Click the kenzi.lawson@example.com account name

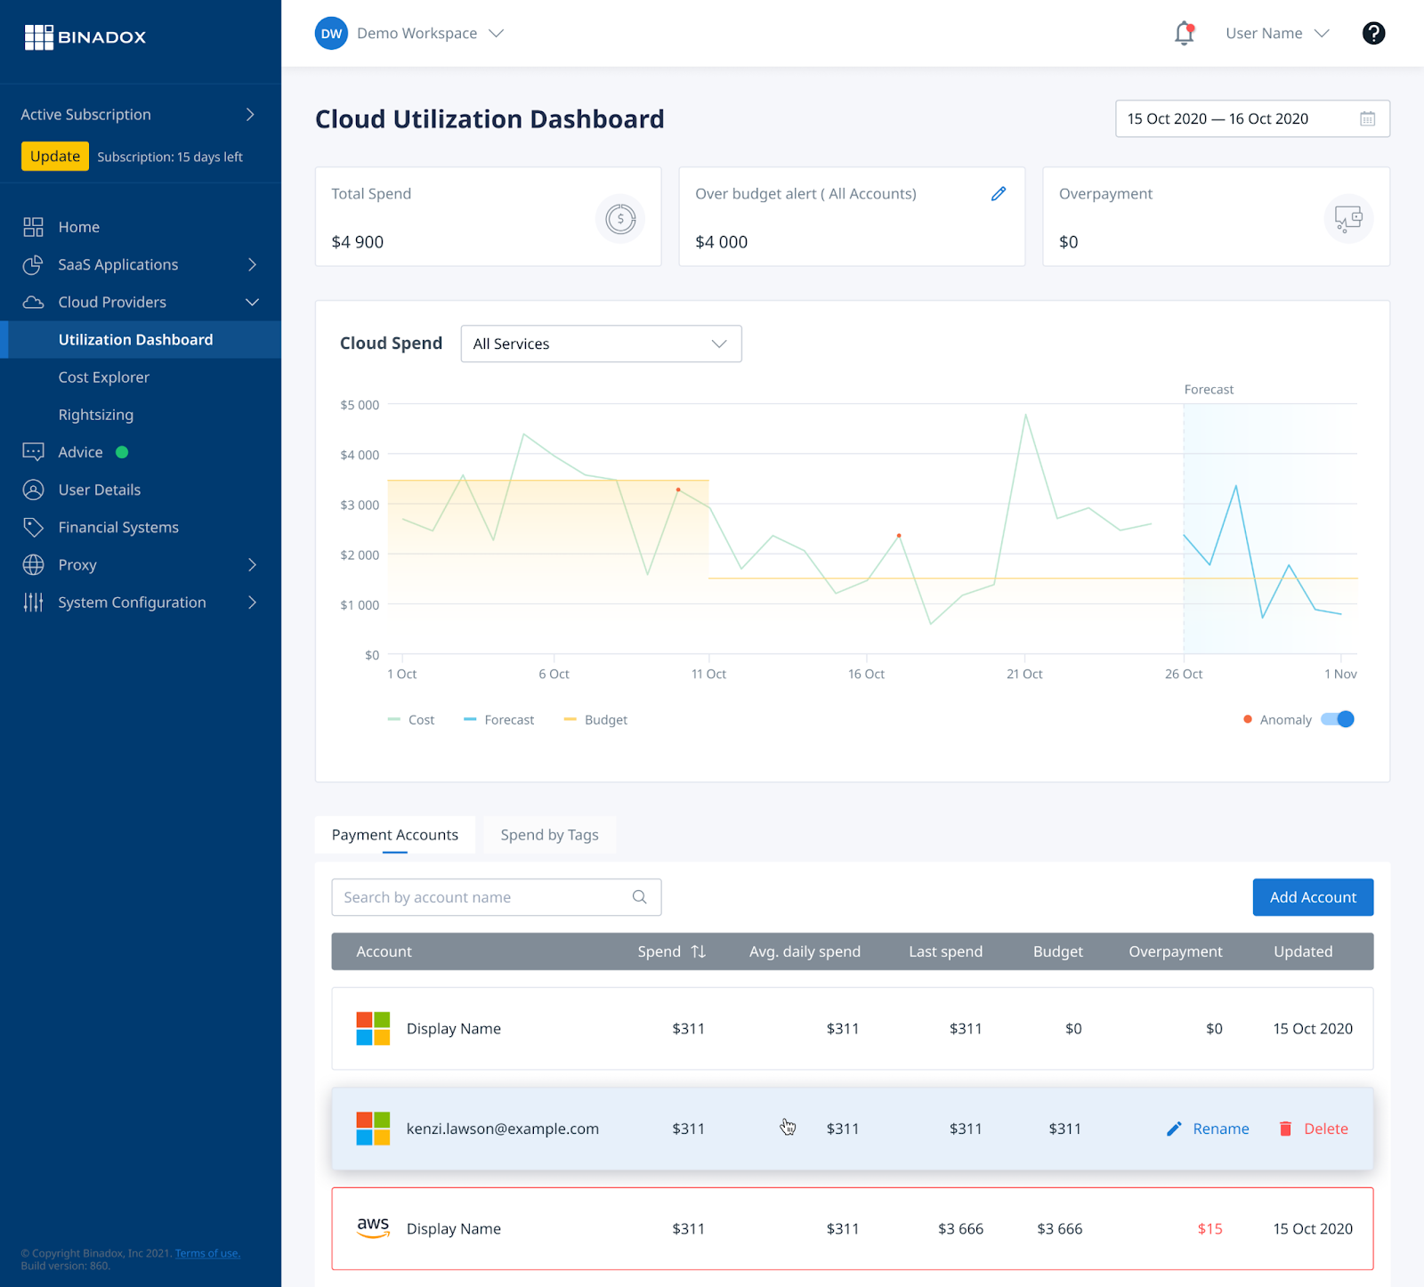(x=502, y=1129)
